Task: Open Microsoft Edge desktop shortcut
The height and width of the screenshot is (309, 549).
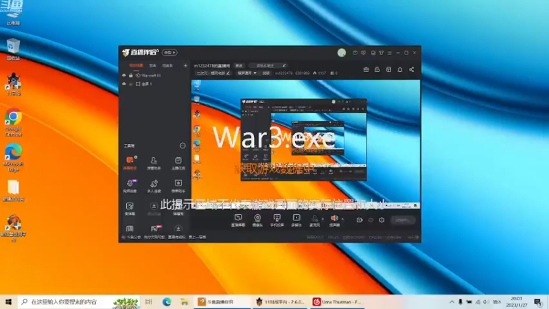Action: coord(13,157)
